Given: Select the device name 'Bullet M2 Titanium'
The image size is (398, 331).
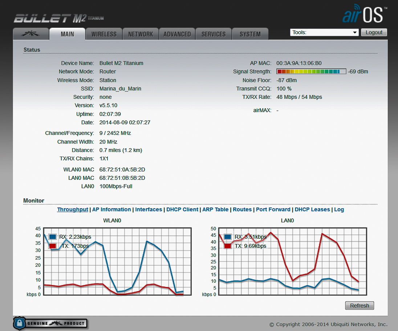Looking at the screenshot, I should pyautogui.click(x=121, y=63).
